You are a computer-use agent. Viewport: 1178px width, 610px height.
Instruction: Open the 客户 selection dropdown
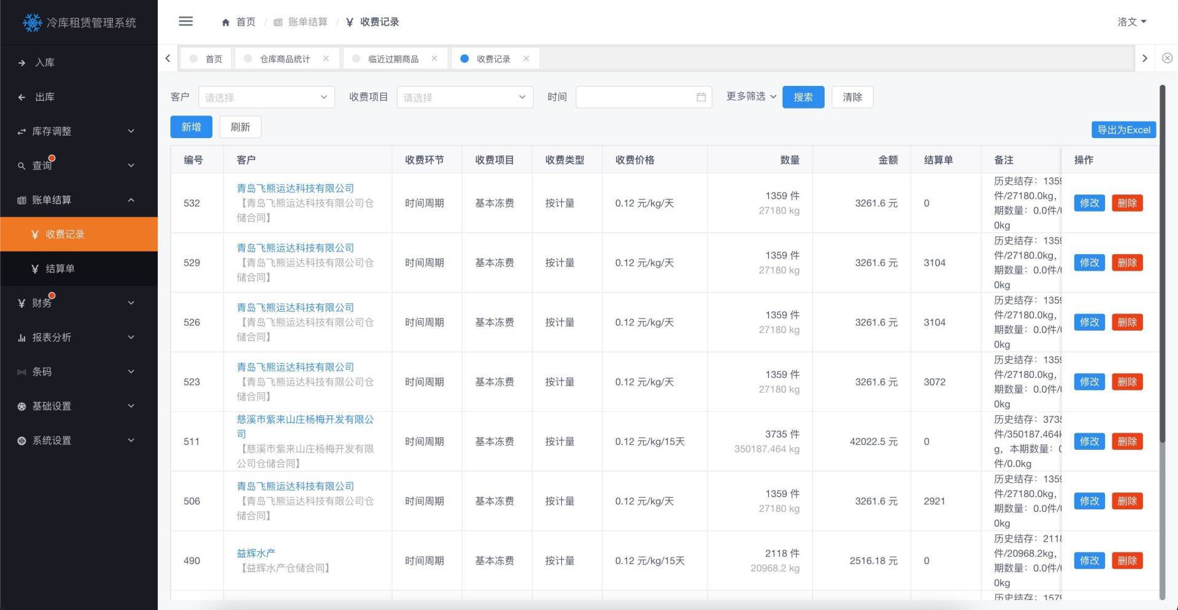coord(266,97)
